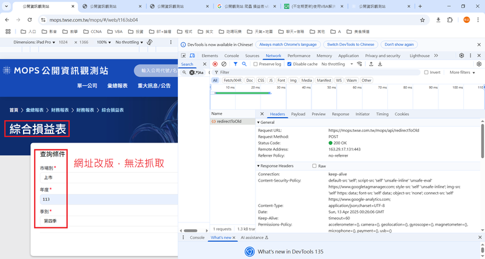485x259 pixels.
Task: Filter requests by Fetch/XHR
Action: 233,81
